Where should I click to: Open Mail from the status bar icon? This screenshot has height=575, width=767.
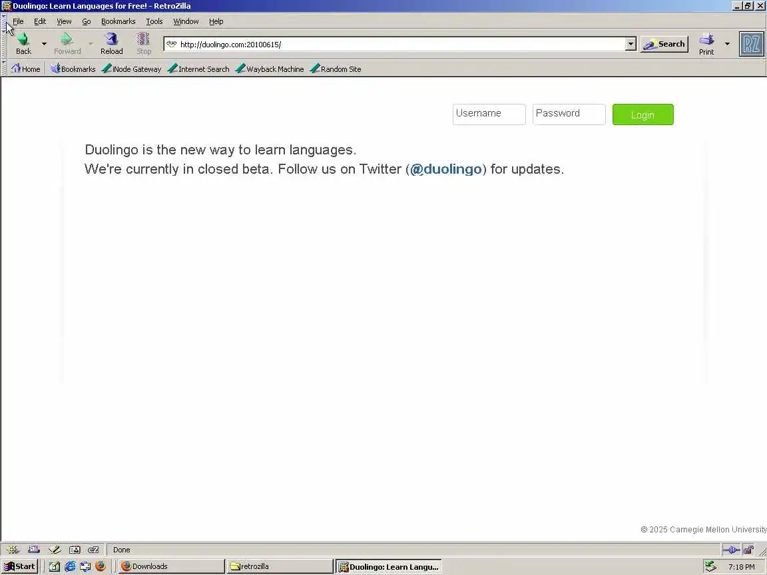34,550
